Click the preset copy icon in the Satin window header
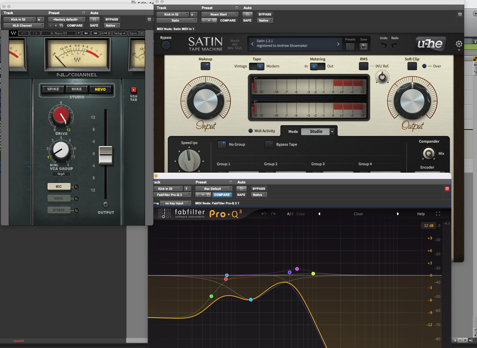Image resolution: width=477 pixels, height=348 pixels. coord(215,21)
